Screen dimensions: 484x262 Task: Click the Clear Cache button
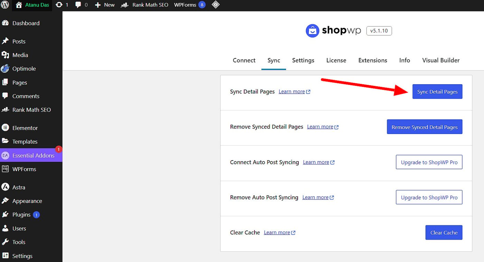pyautogui.click(x=444, y=232)
